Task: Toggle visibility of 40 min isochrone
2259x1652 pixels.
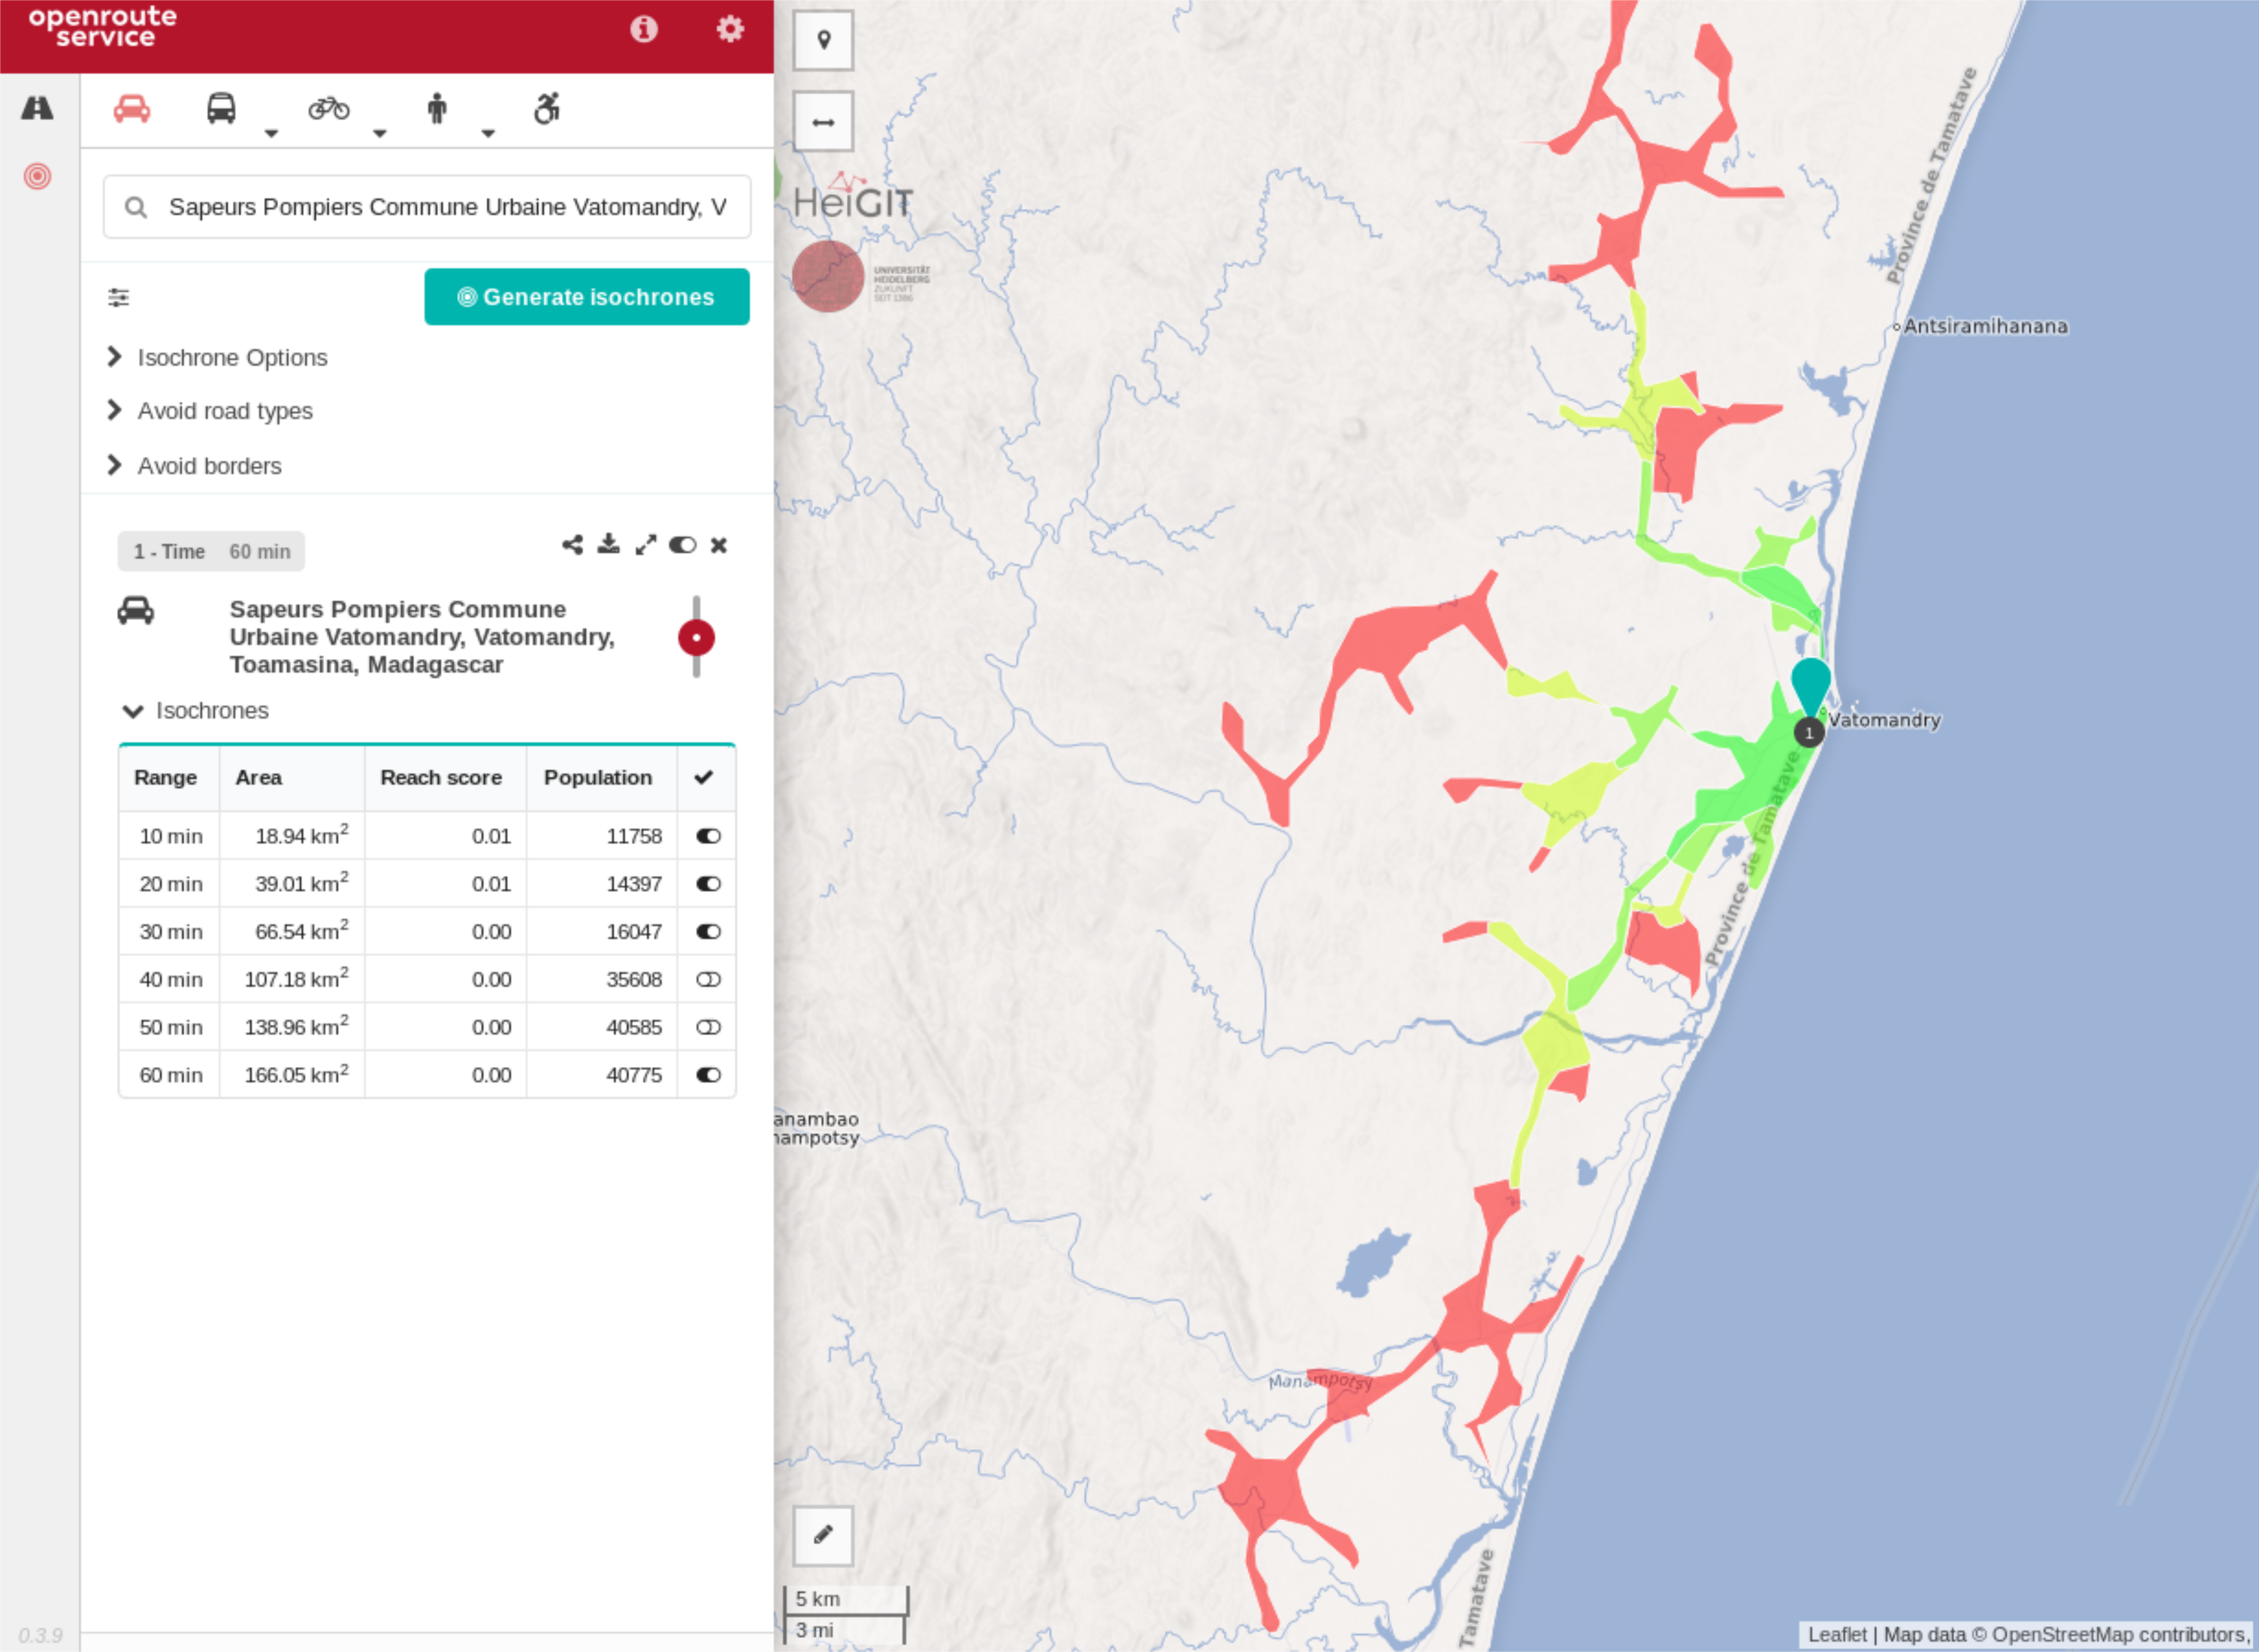Action: click(709, 978)
